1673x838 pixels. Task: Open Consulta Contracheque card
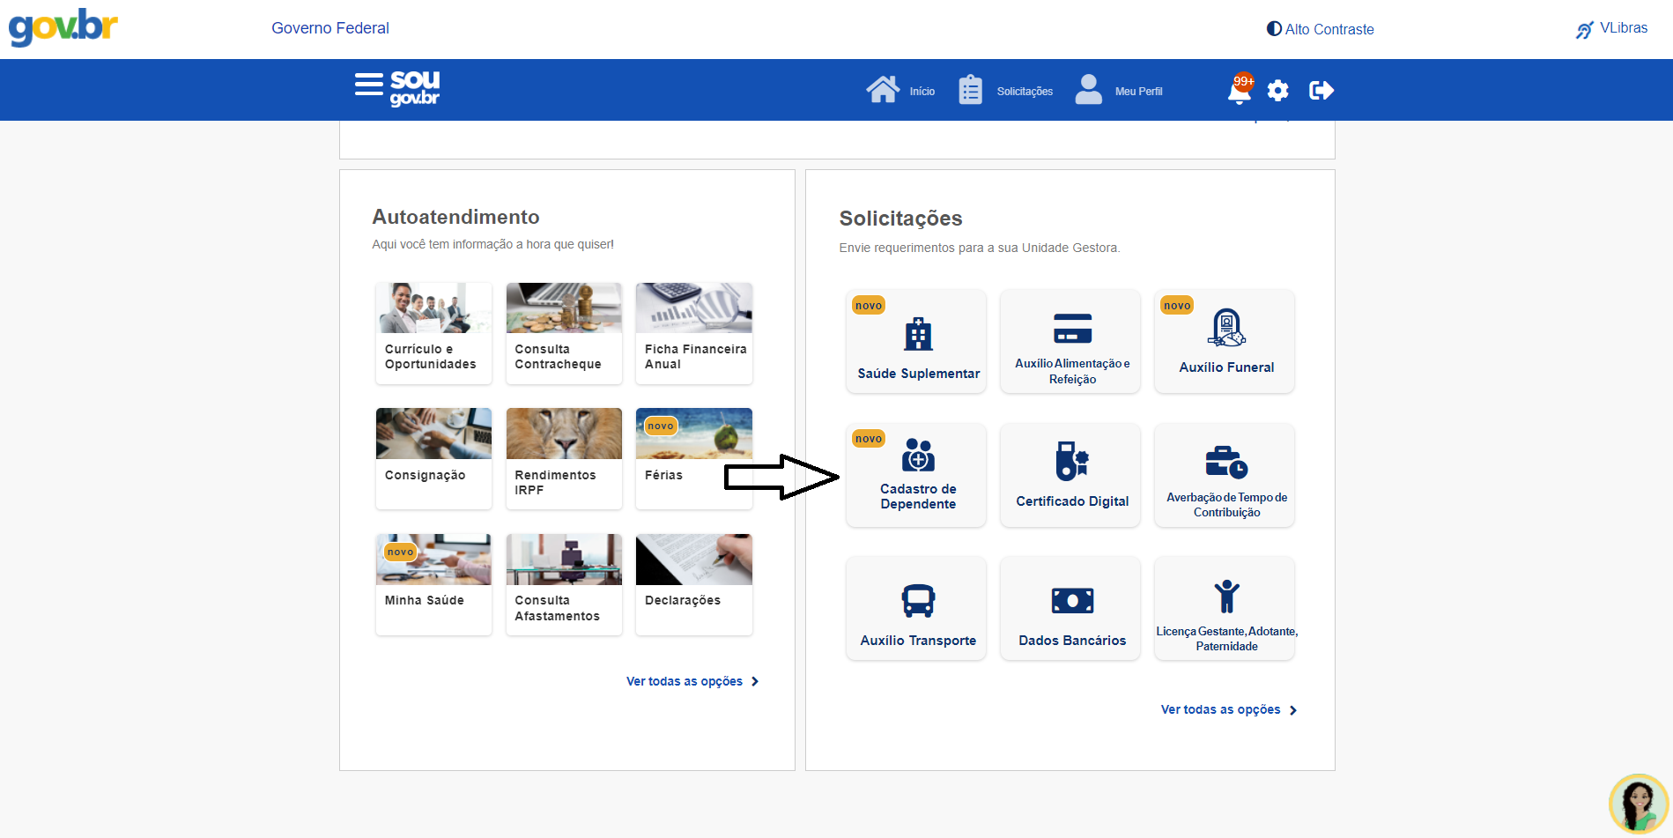(564, 333)
